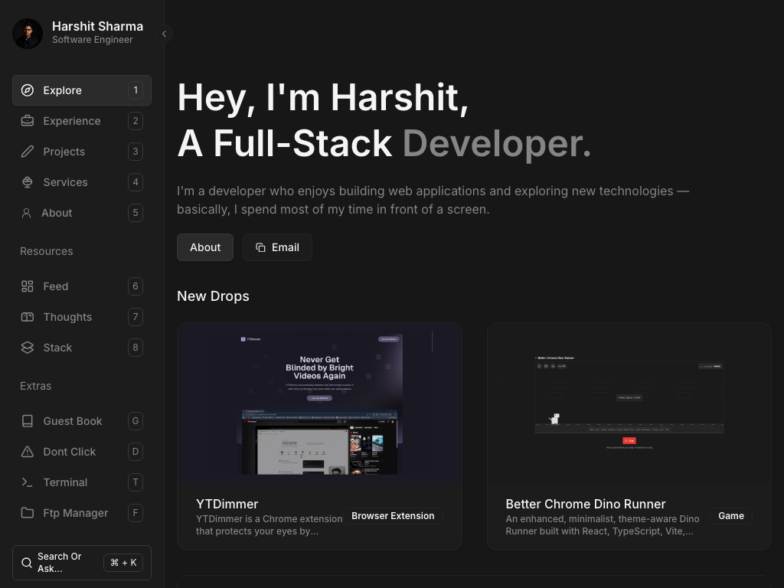Select the Explore compass icon
Image resolution: width=784 pixels, height=588 pixels.
pyautogui.click(x=28, y=90)
